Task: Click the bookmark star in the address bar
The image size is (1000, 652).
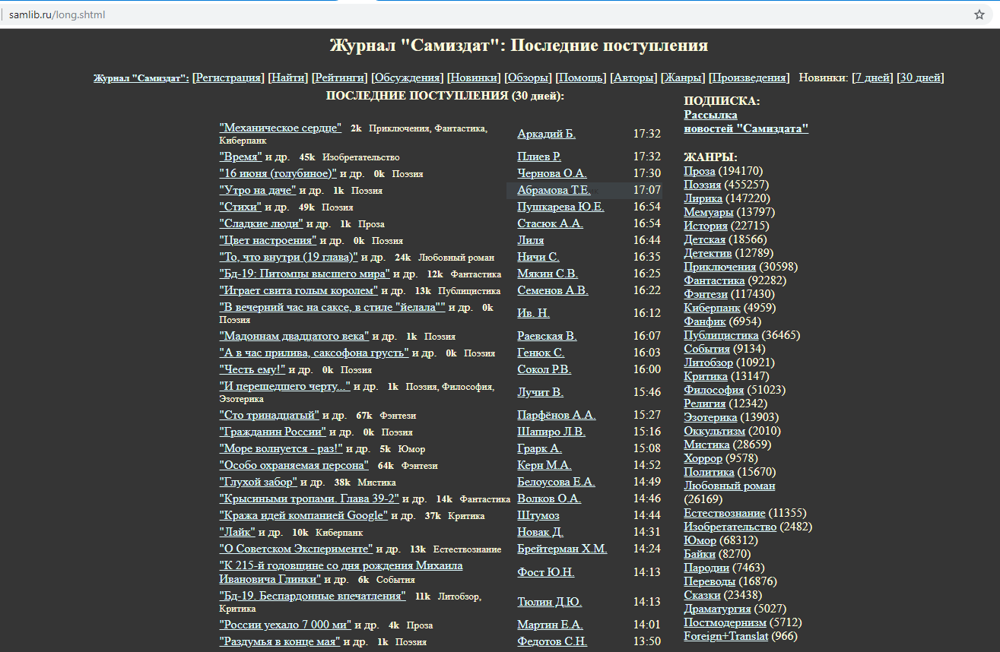Action: coord(979,14)
